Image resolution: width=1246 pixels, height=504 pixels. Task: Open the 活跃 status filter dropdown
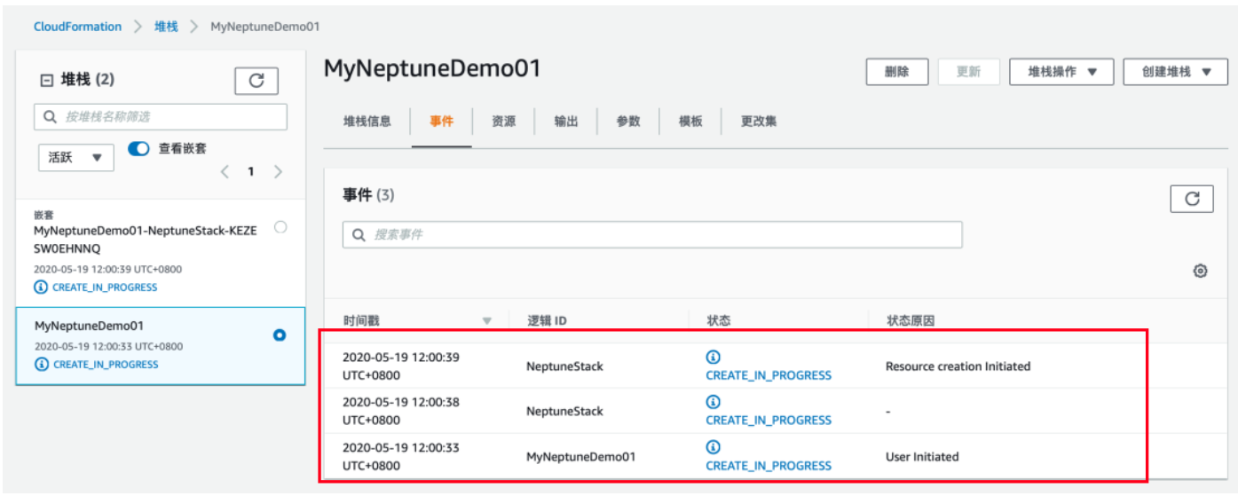(x=75, y=158)
